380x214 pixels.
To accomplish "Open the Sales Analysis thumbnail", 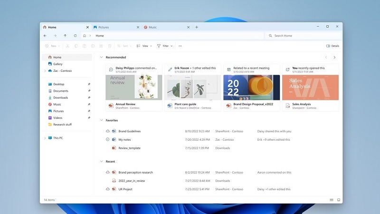I will pos(311,88).
